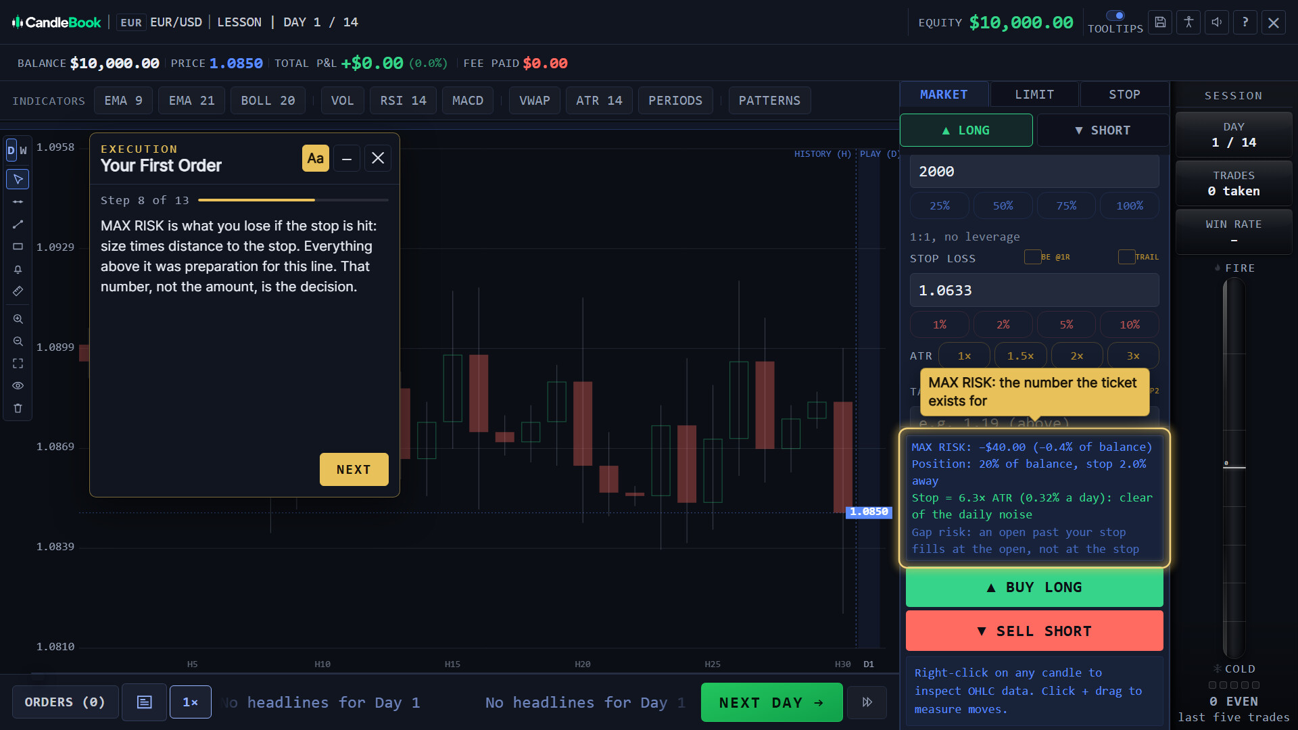The image size is (1298, 730).
Task: Set ATR stop to 3x
Action: point(1133,356)
